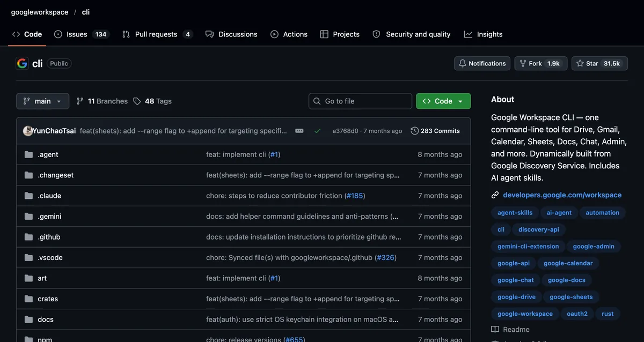
Task: Click the crates folder icon
Action: [x=28, y=299]
